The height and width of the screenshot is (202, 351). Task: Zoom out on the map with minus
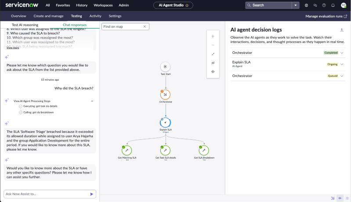coord(213,45)
